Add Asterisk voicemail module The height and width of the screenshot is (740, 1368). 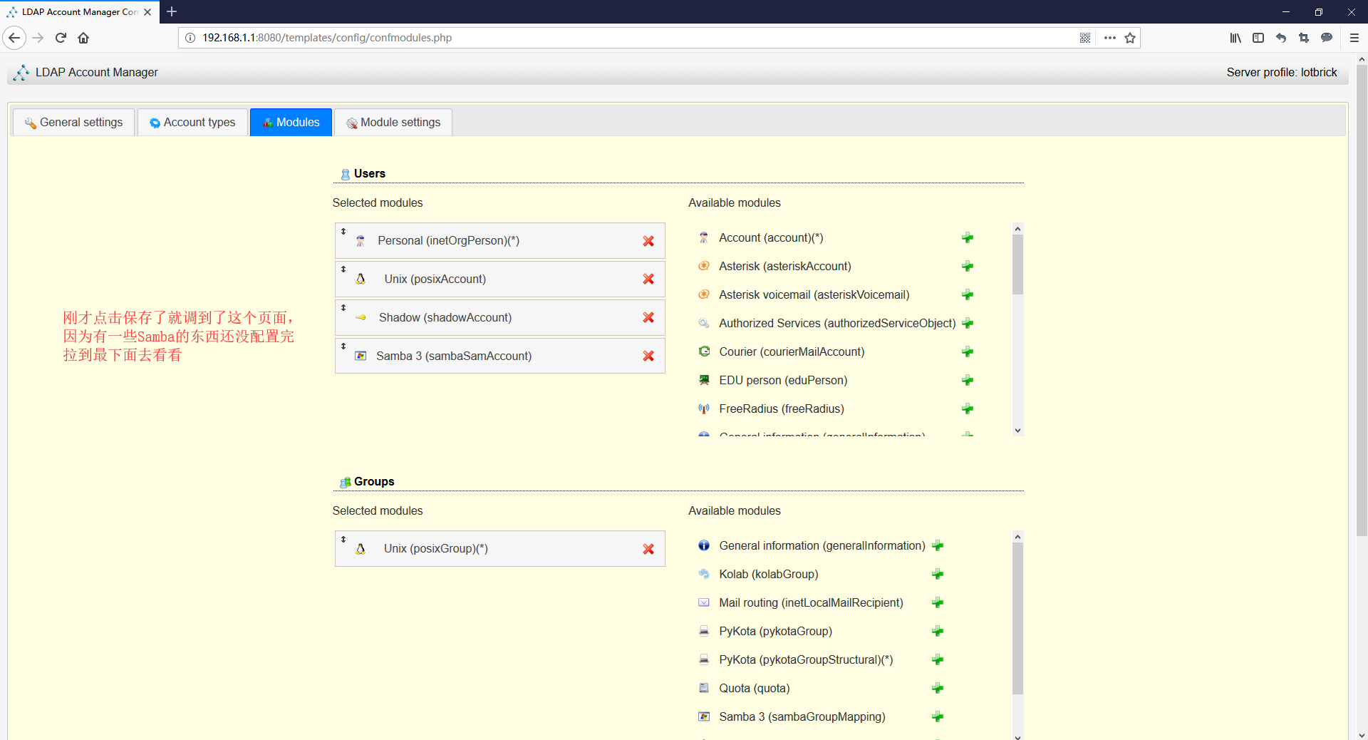pos(968,294)
